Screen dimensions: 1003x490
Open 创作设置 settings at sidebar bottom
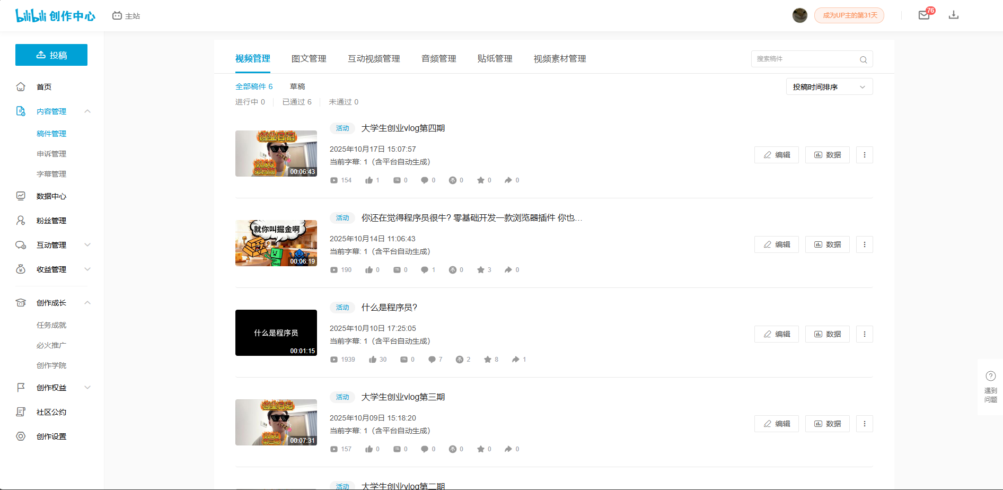click(x=51, y=436)
